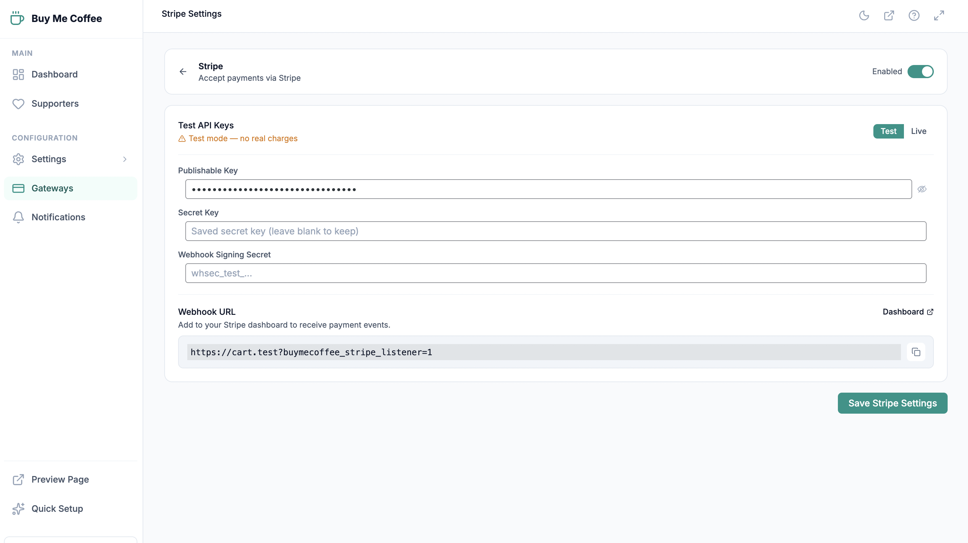The image size is (968, 543).
Task: Copy the webhook URL
Action: click(x=916, y=352)
